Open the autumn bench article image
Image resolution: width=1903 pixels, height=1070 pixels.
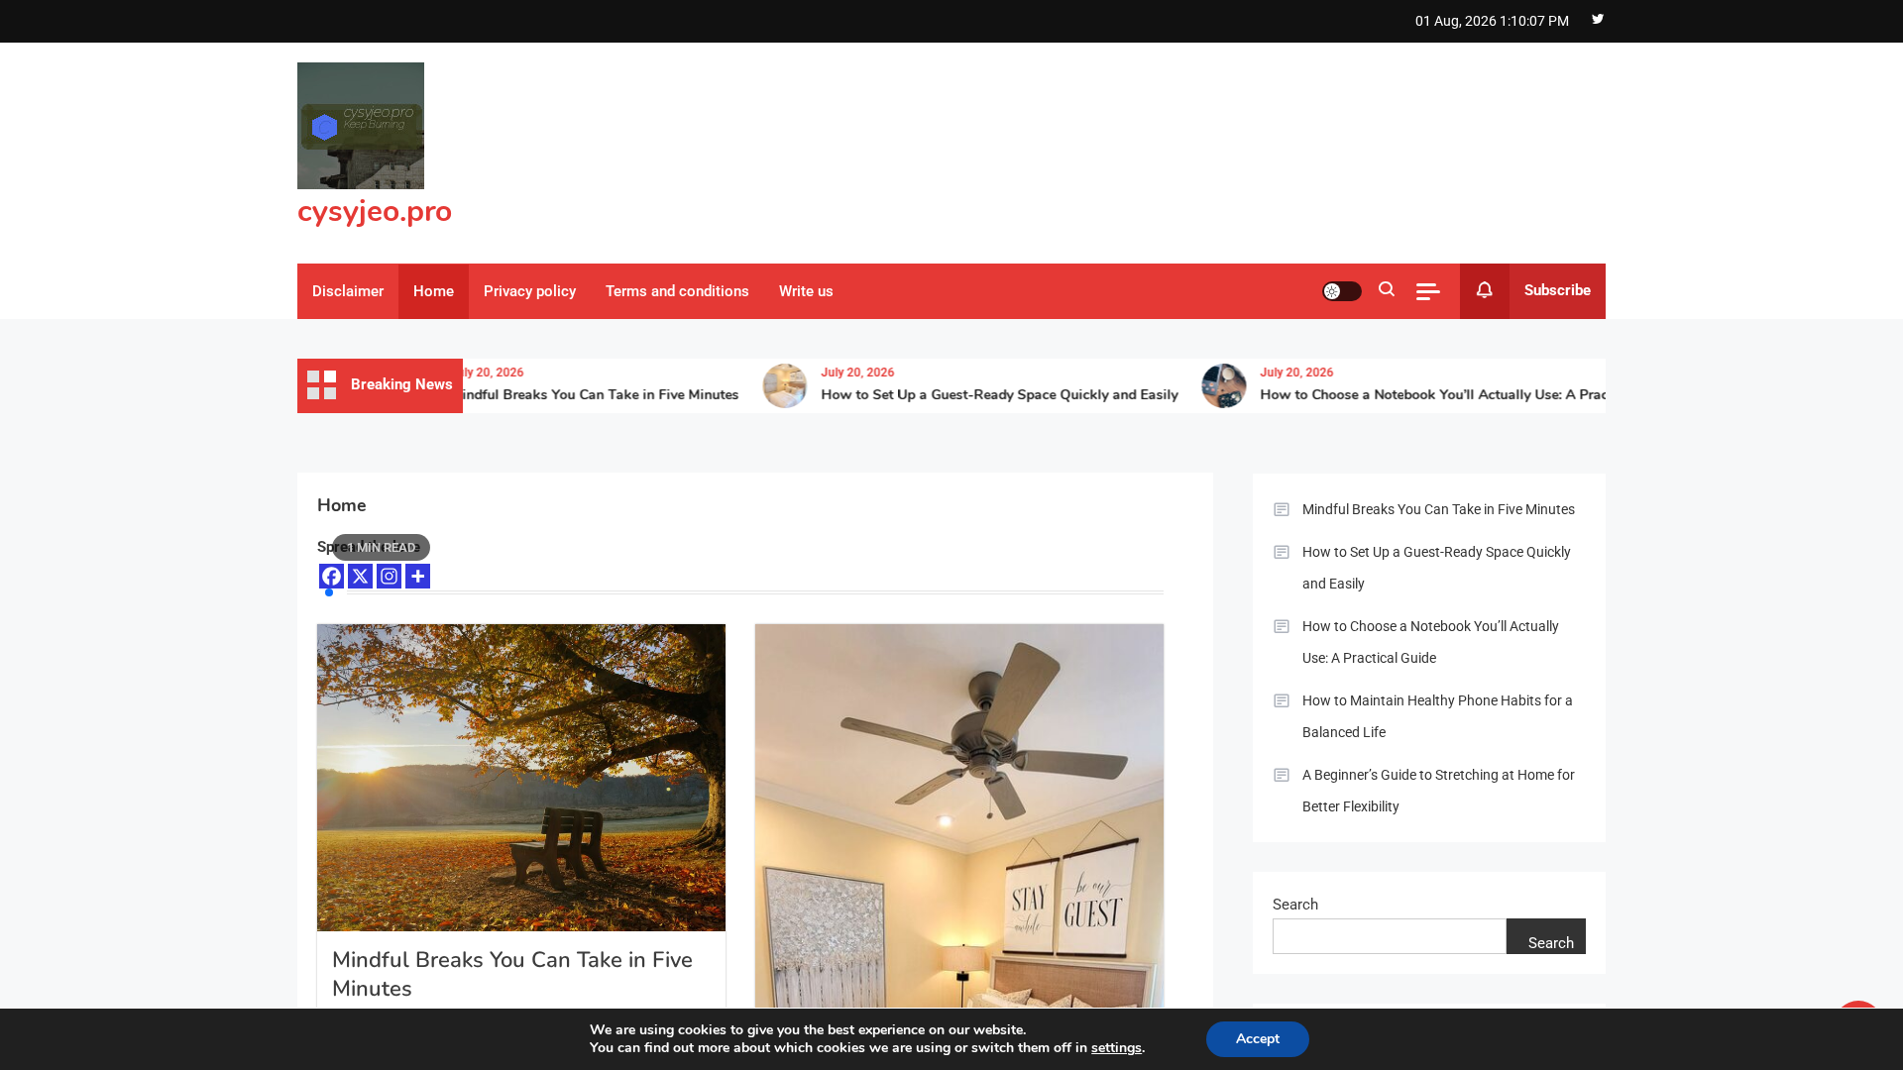521,778
